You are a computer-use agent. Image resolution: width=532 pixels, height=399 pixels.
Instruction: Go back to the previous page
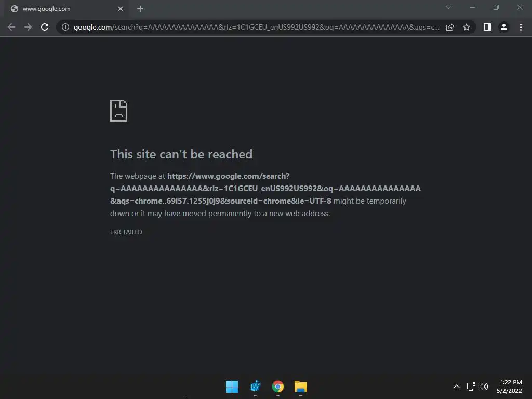(x=11, y=27)
